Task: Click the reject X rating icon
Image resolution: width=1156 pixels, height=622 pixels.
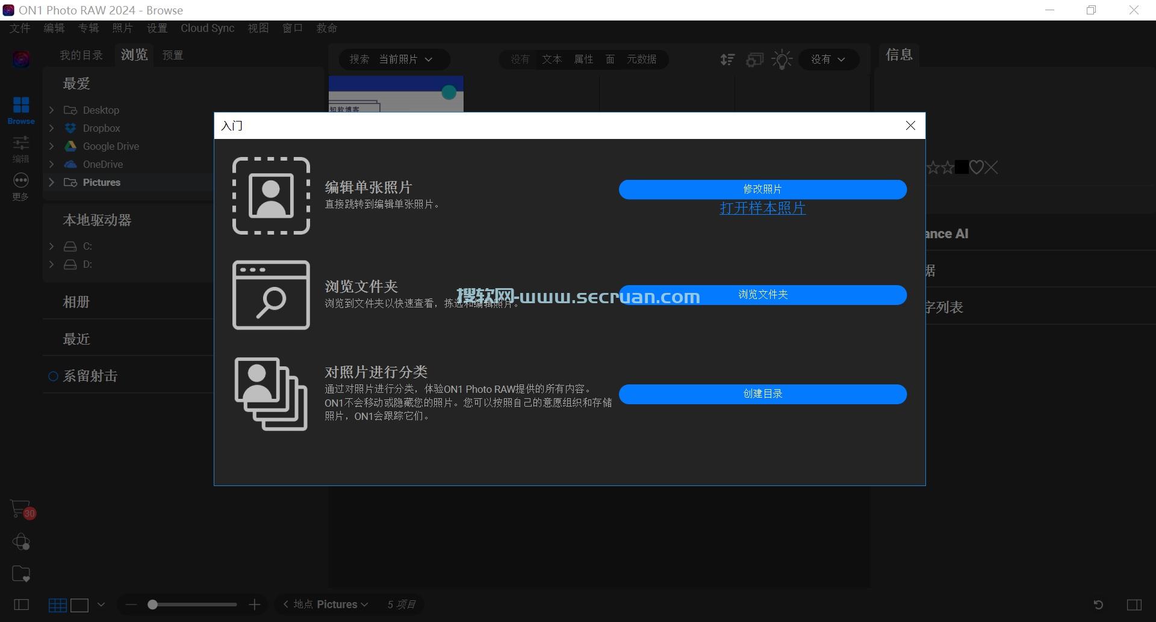Action: pos(991,167)
